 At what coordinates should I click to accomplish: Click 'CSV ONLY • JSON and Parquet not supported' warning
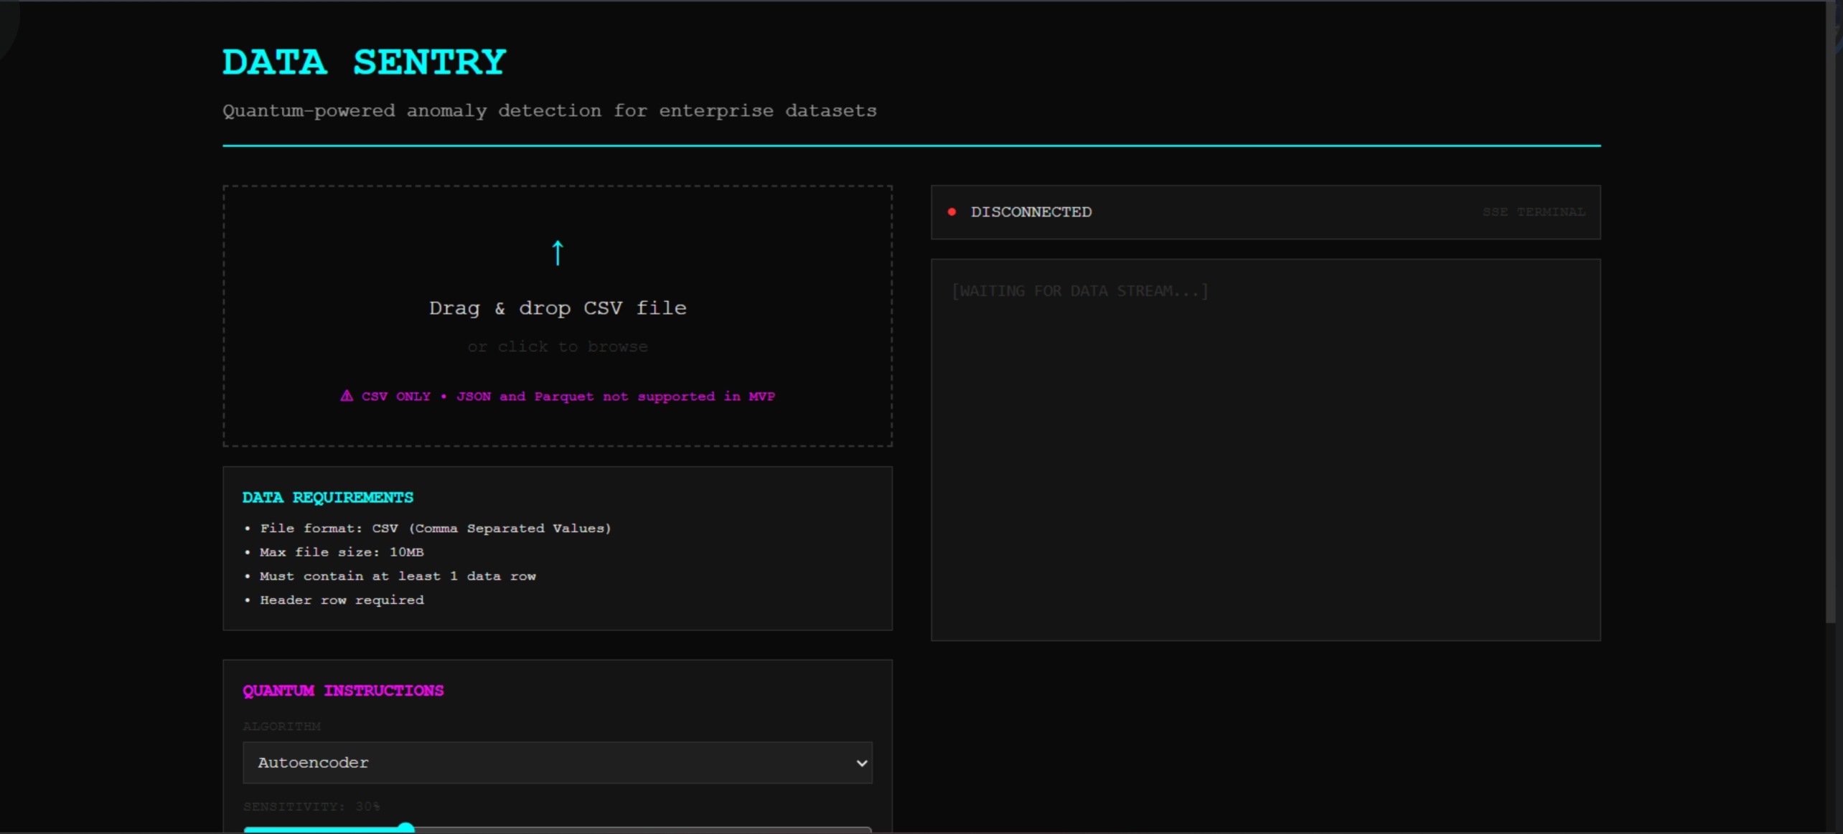point(558,396)
